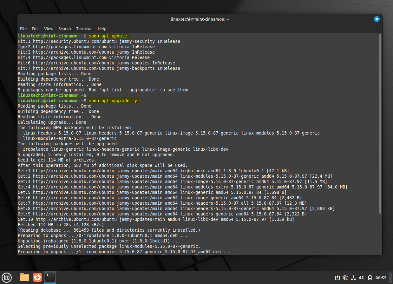Open the Linux Mint start menu

(7, 277)
